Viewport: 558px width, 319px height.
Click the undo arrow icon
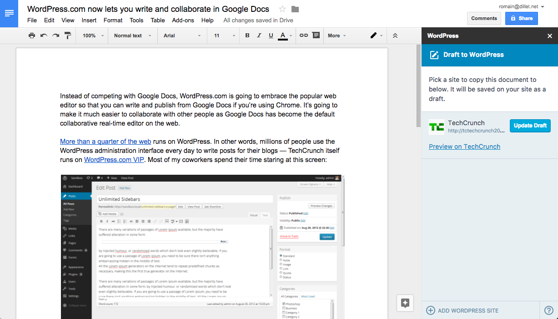point(44,35)
